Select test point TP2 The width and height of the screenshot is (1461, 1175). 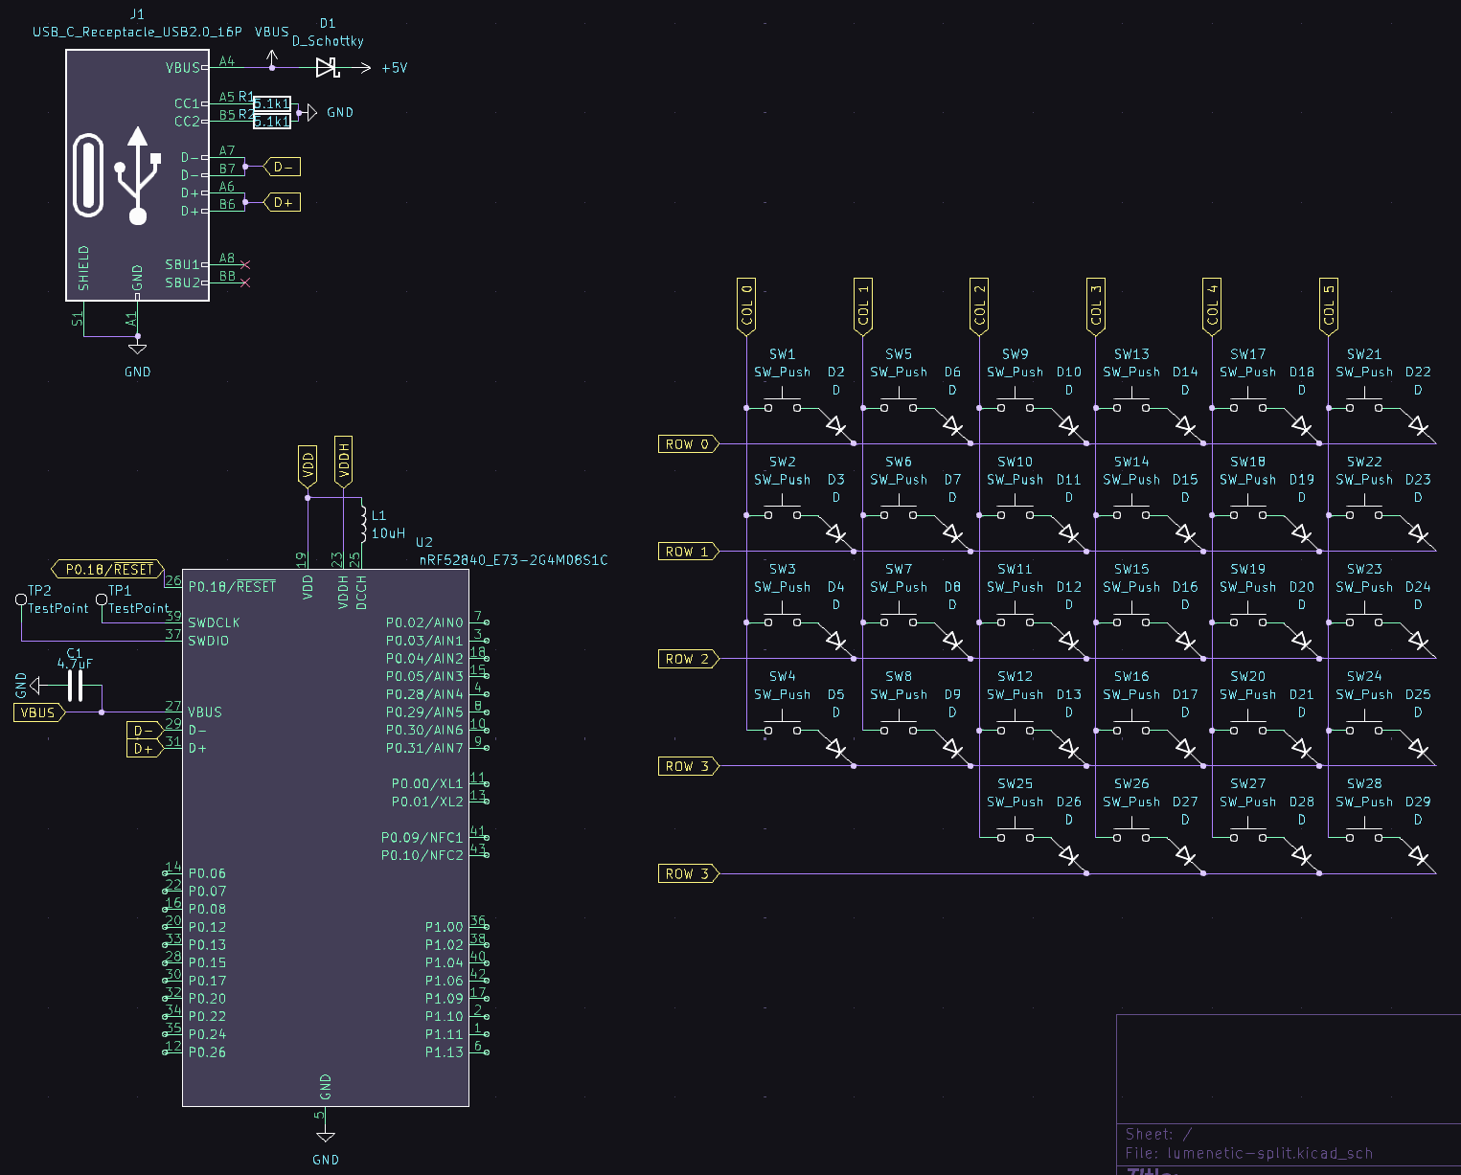[21, 600]
